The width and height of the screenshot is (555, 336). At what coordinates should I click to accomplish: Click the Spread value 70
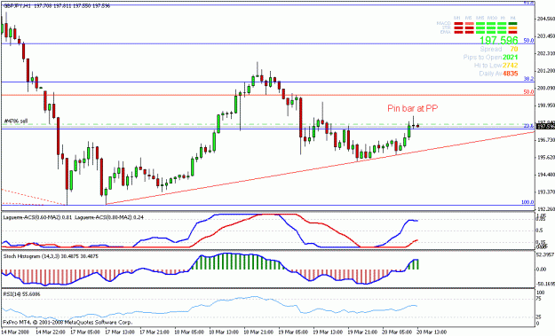514,49
